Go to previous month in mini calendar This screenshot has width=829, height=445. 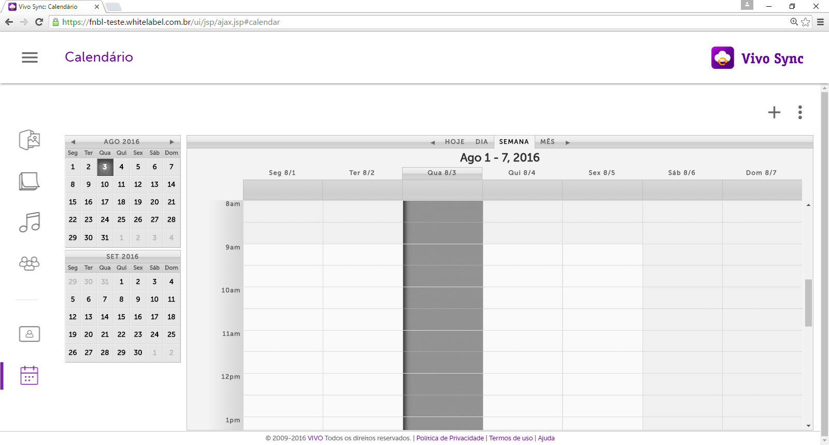click(73, 142)
